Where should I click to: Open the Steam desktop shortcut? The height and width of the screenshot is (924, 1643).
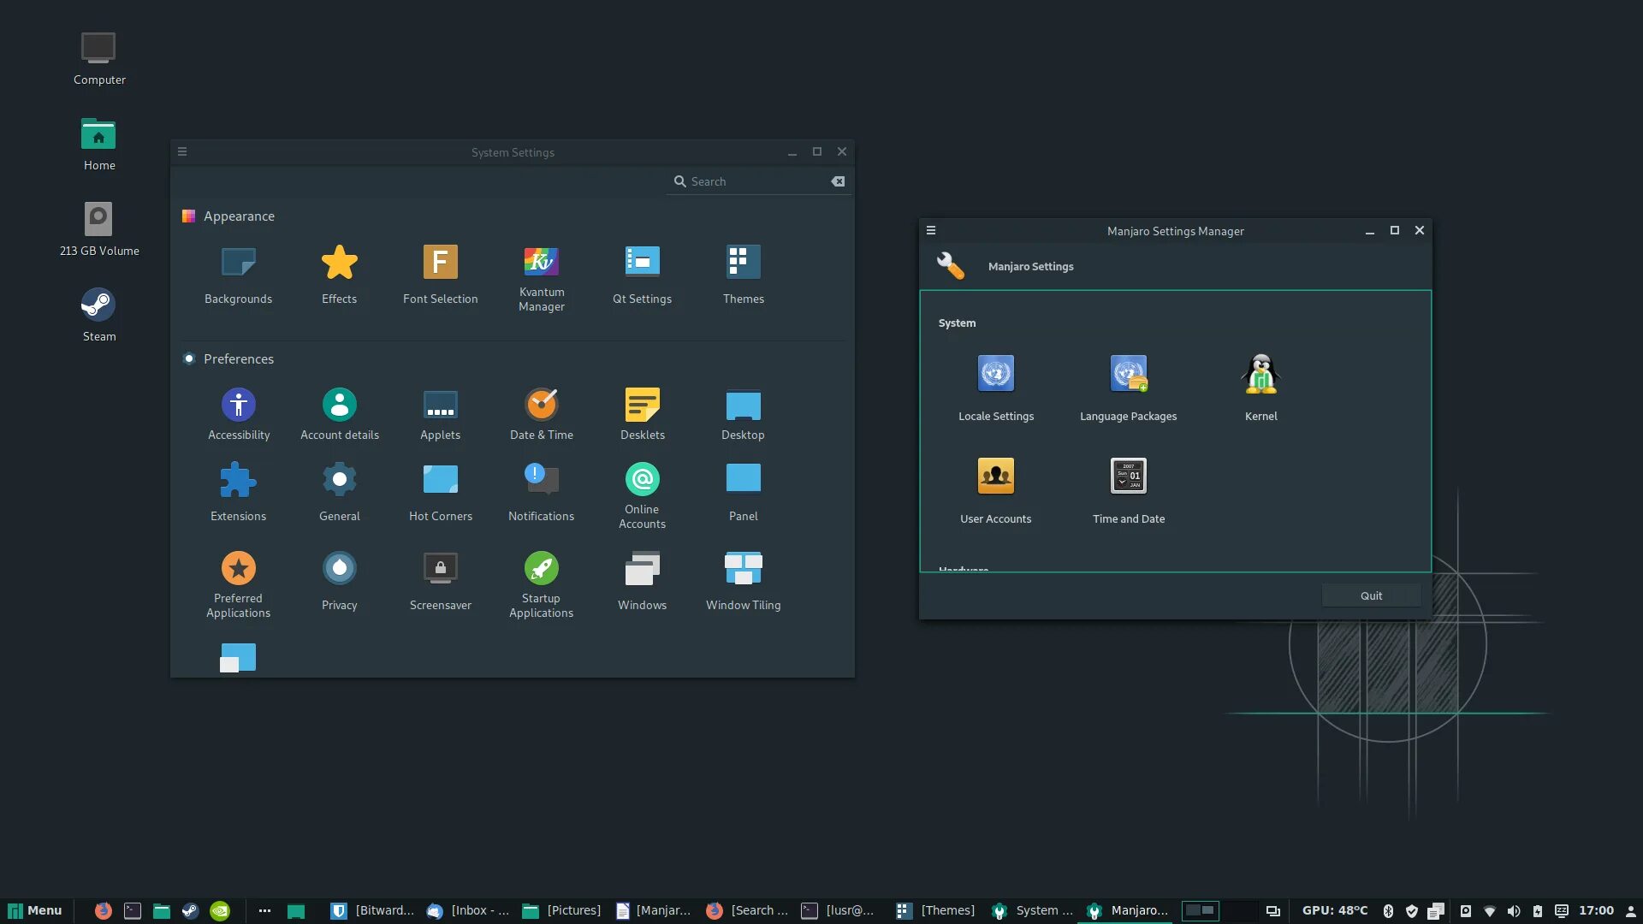pyautogui.click(x=98, y=305)
